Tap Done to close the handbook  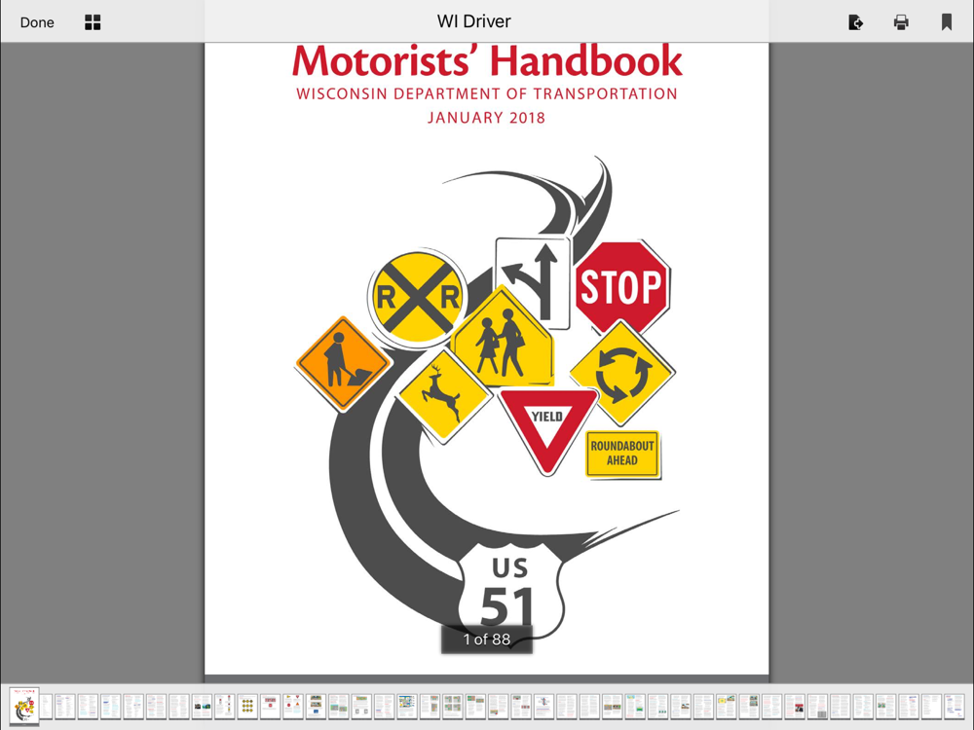coord(37,22)
